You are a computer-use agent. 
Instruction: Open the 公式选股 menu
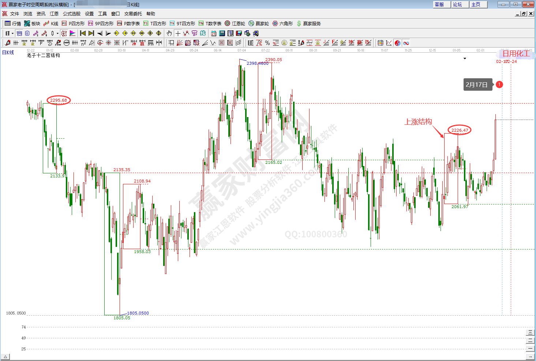tap(71, 14)
